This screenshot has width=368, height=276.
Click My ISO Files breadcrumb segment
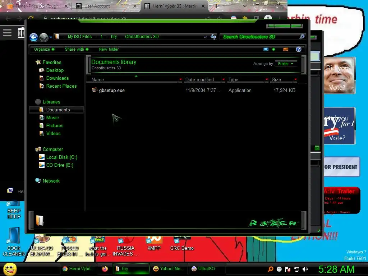(79, 37)
